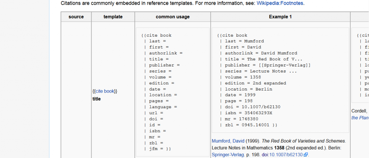Click the bold 'title' label under cite book
This screenshot has height=158, width=369.
click(x=97, y=99)
